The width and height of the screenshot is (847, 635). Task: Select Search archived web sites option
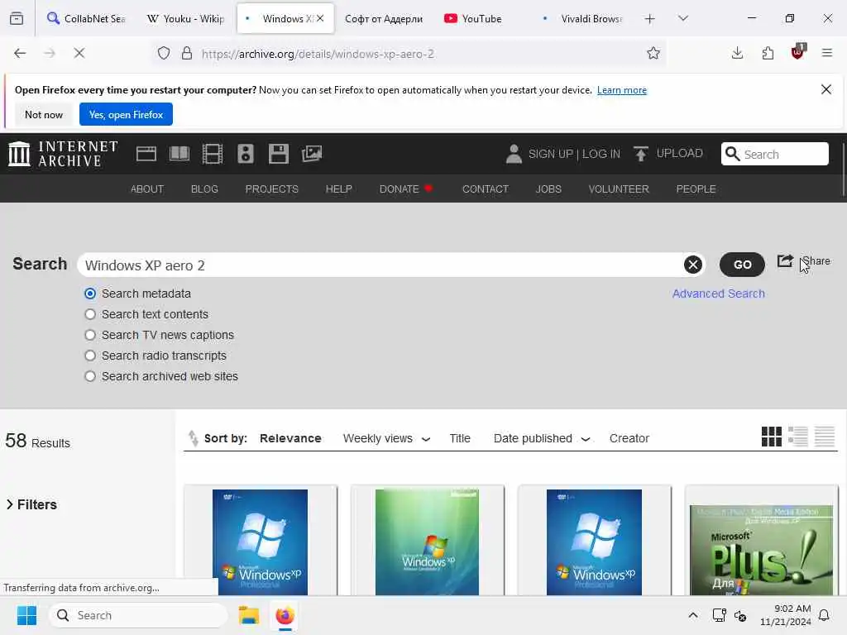coord(90,376)
